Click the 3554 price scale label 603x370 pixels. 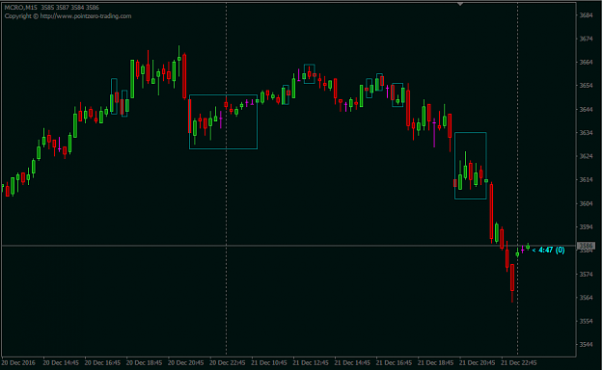[586, 321]
